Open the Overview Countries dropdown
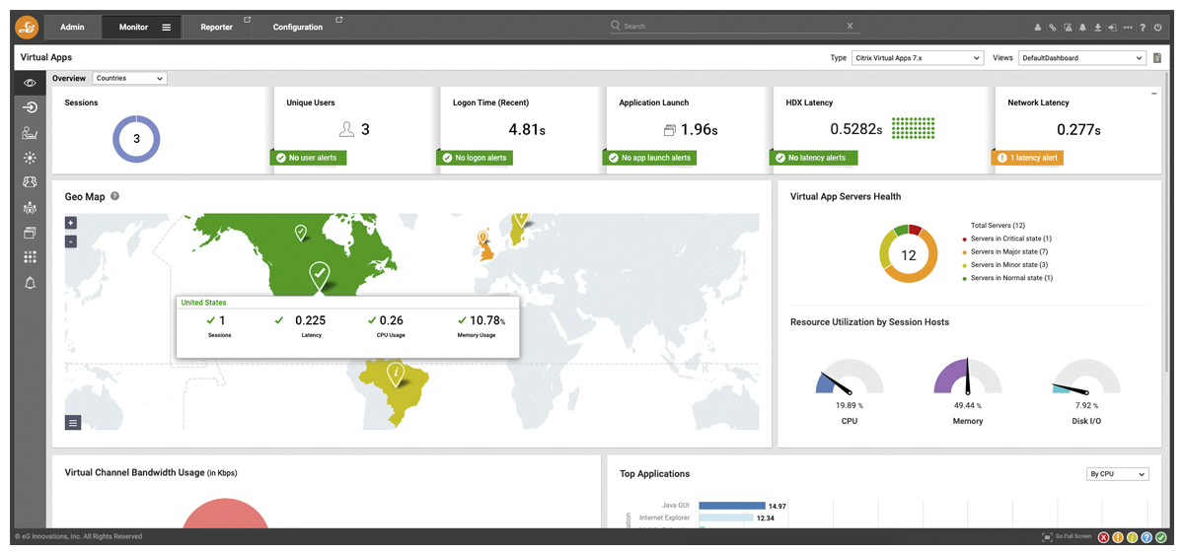 coord(129,78)
